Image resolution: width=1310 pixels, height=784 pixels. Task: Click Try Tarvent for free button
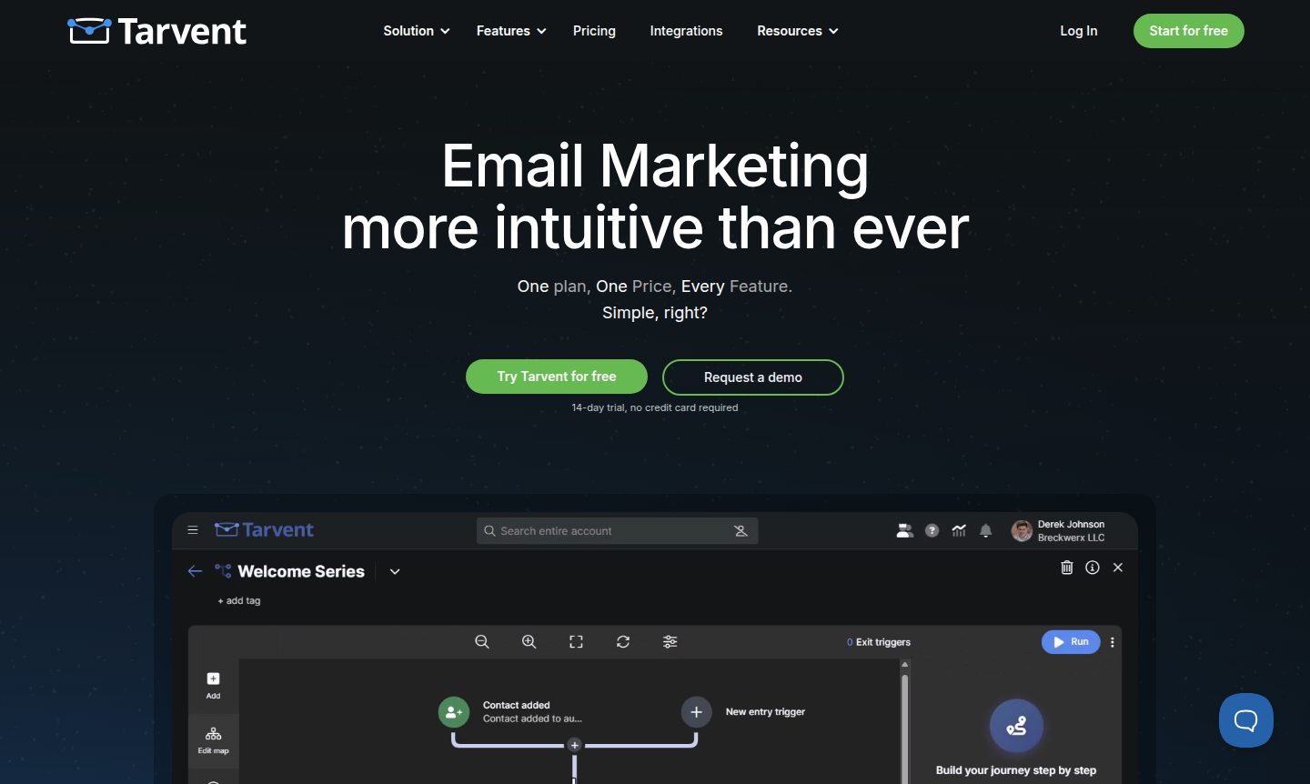(x=557, y=377)
